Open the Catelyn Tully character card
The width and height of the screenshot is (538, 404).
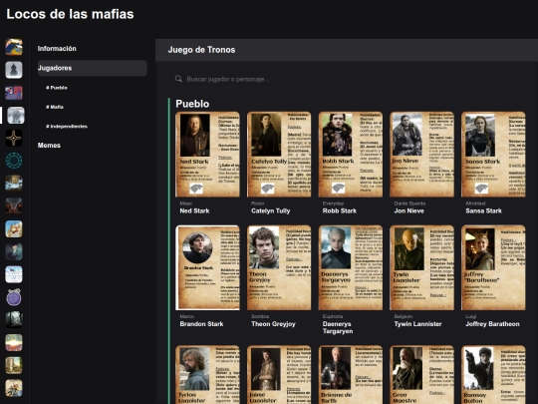(x=279, y=155)
